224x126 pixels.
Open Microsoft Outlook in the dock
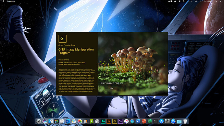pyautogui.click(x=68, y=121)
